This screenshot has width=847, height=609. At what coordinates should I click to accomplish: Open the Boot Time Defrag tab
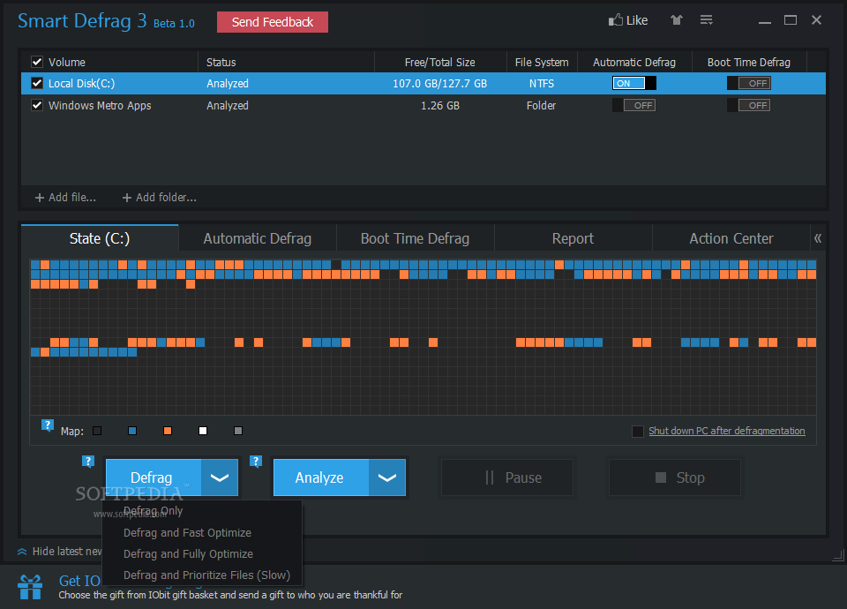(x=415, y=238)
